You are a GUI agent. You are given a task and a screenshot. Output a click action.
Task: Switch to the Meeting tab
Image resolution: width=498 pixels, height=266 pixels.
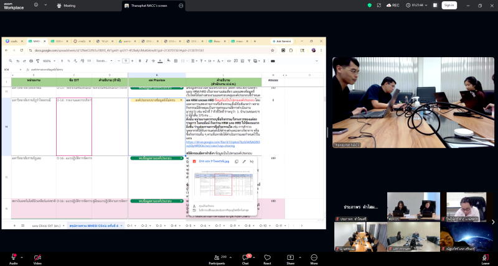(66, 6)
